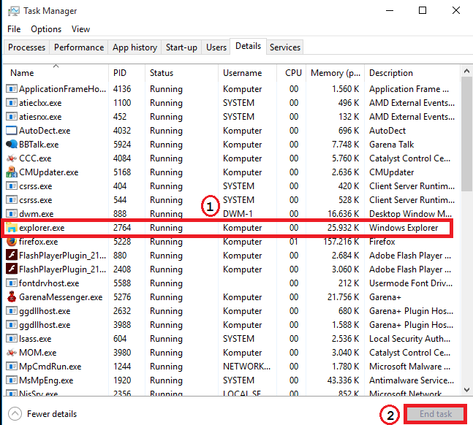Open the File menu
This screenshot has height=425, width=473.
pos(14,29)
